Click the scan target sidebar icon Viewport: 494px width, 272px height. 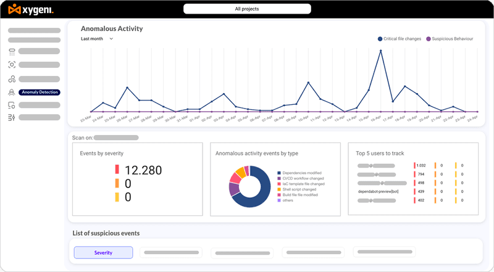(x=12, y=65)
